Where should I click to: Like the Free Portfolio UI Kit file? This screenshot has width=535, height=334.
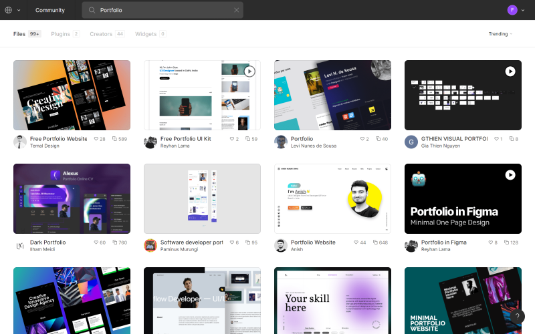tap(232, 139)
